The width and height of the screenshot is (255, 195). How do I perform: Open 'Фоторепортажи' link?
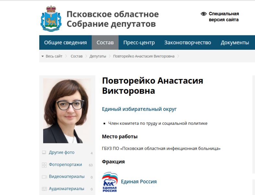[66, 164]
